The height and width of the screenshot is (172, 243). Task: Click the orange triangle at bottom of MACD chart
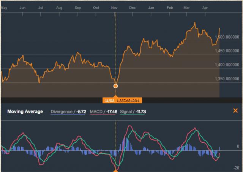[116, 170]
